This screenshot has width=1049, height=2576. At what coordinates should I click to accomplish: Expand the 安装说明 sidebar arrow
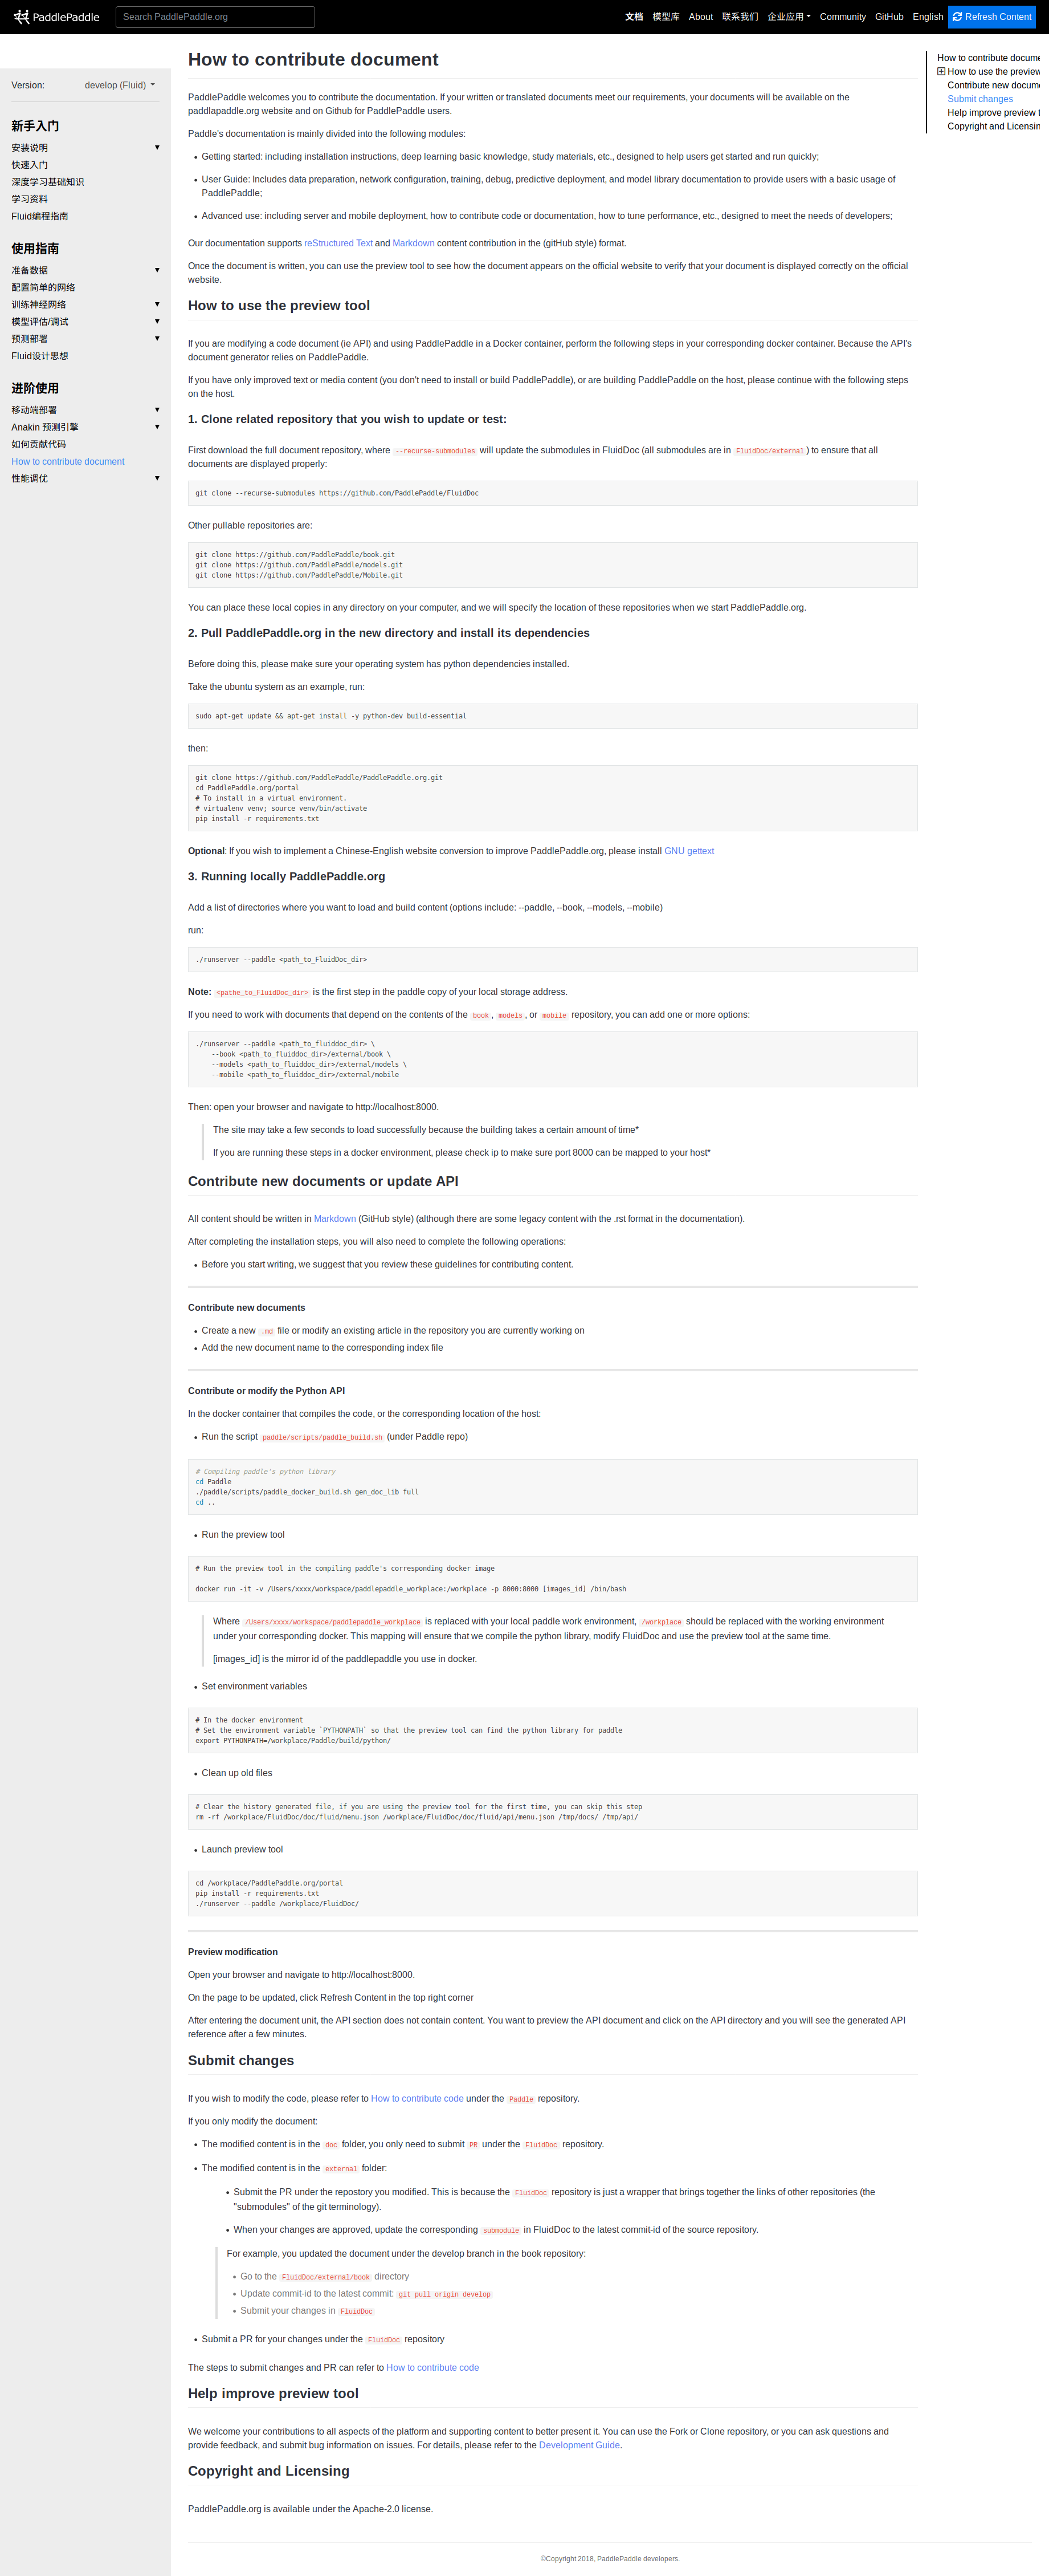tap(157, 148)
